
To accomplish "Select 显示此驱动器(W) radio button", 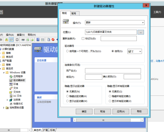I will pos(67,101).
